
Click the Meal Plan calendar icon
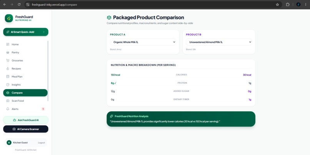[x=8, y=76]
